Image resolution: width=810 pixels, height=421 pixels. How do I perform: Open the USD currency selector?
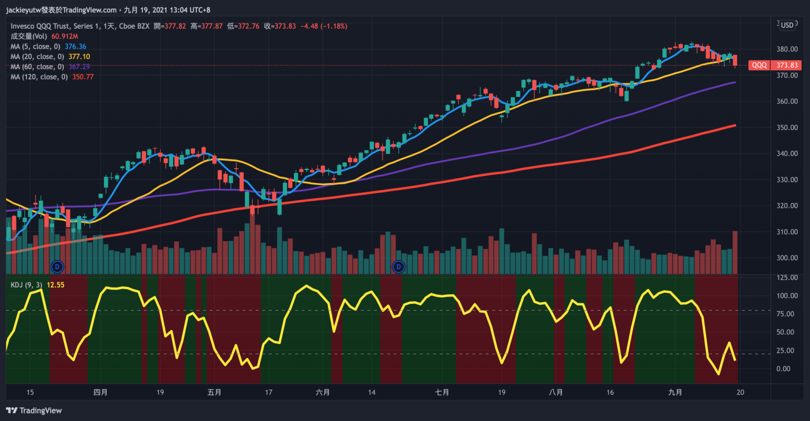pos(787,25)
